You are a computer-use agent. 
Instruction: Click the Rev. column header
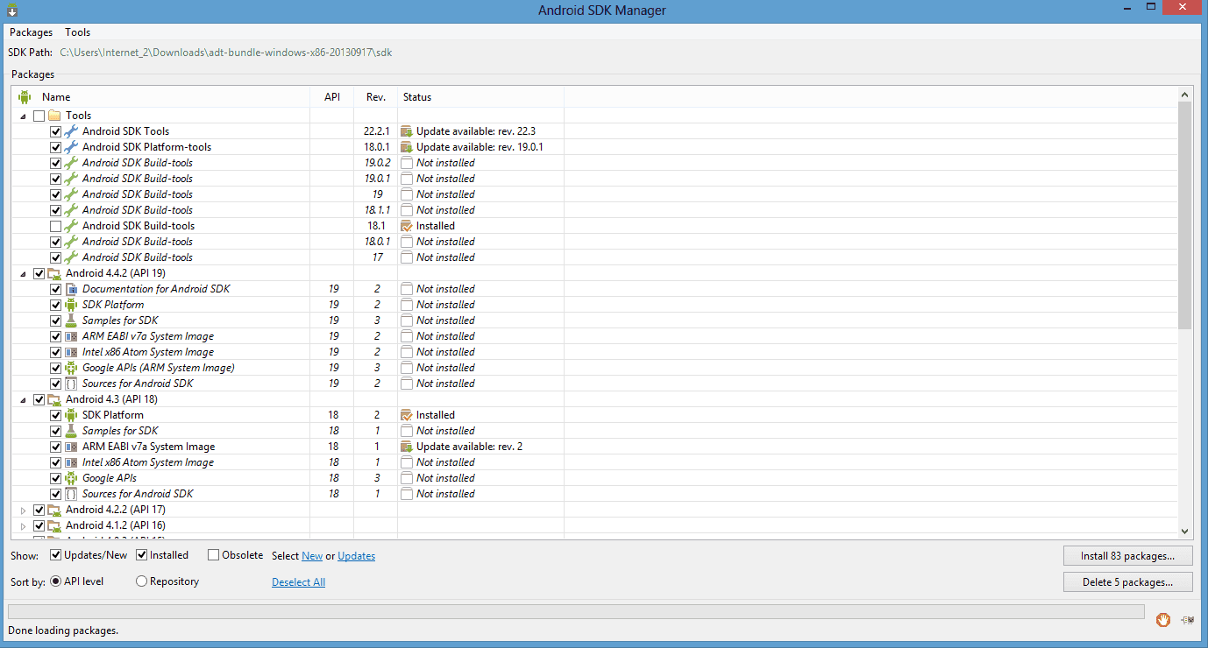[x=376, y=97]
